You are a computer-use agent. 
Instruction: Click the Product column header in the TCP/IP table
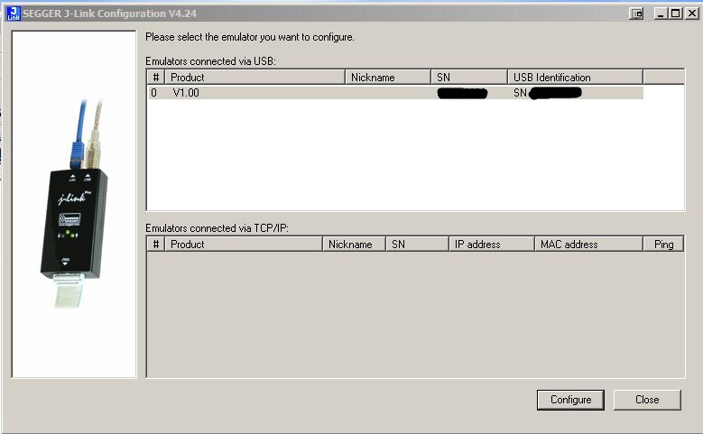(x=244, y=245)
